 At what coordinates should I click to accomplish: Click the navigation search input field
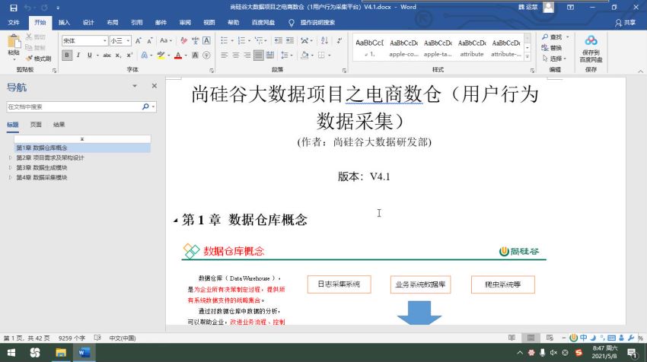(75, 106)
